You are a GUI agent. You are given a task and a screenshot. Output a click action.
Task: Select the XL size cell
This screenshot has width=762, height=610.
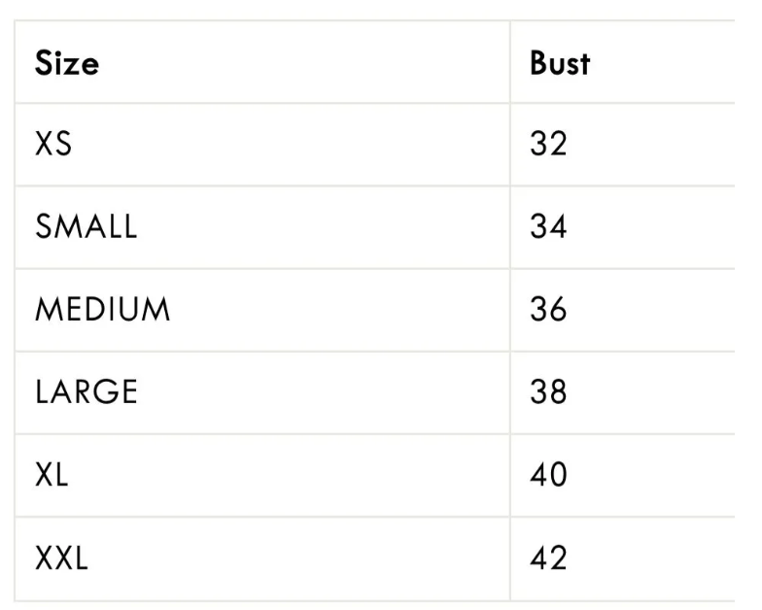52,476
